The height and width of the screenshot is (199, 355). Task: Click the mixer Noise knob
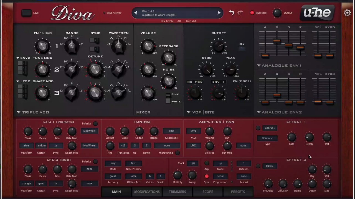click(168, 81)
